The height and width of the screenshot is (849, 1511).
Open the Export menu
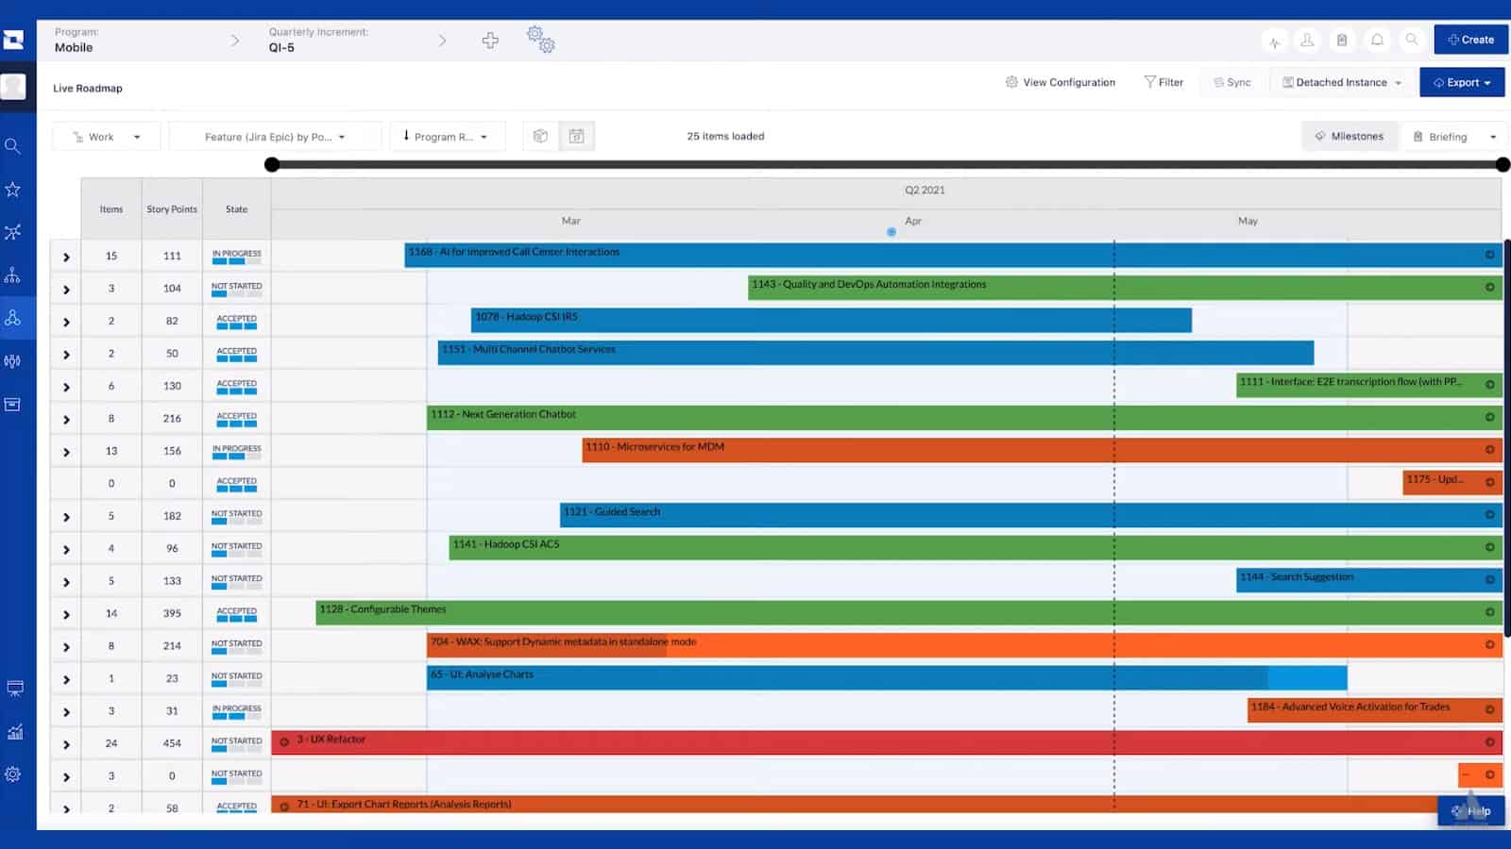pos(1461,82)
